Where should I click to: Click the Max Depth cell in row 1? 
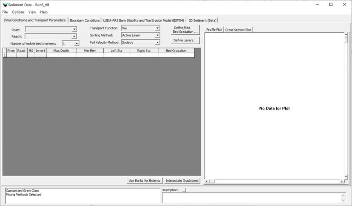61,55
